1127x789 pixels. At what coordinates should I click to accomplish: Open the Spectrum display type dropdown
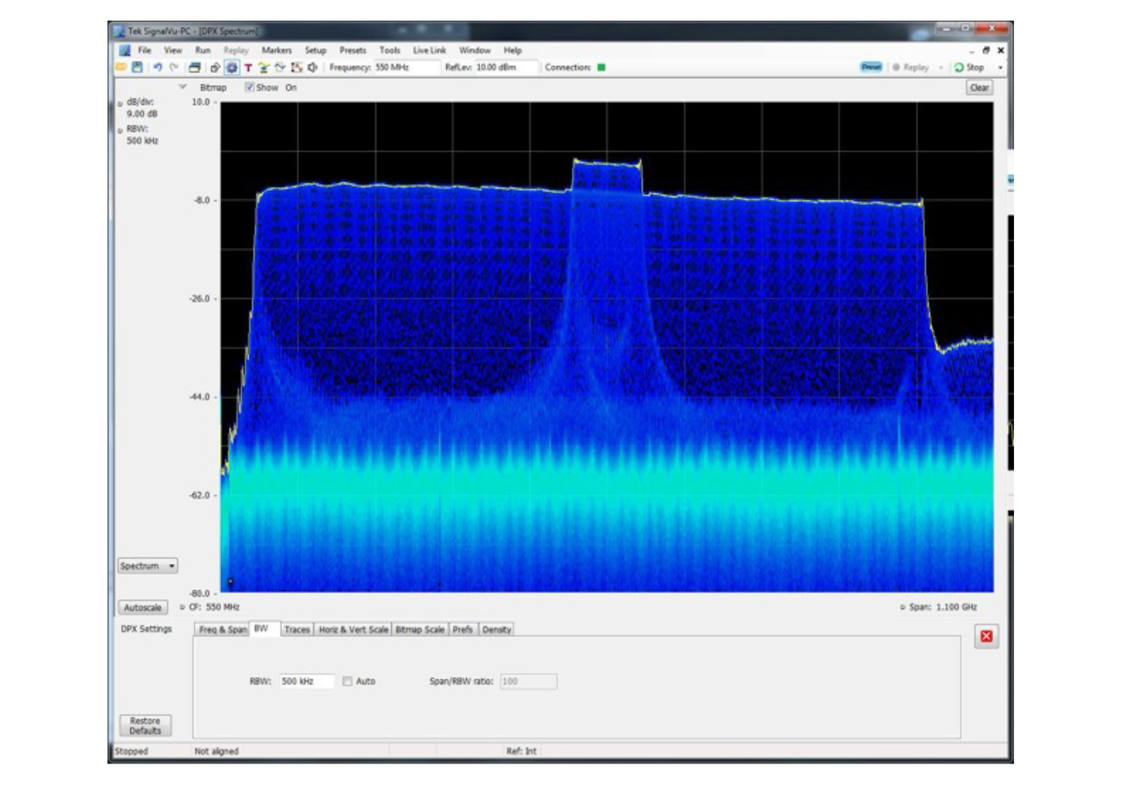[x=148, y=566]
